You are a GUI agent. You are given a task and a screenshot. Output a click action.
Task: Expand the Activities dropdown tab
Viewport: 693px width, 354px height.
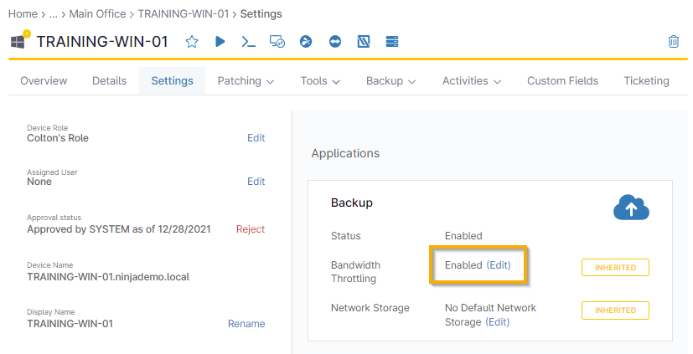coord(472,81)
